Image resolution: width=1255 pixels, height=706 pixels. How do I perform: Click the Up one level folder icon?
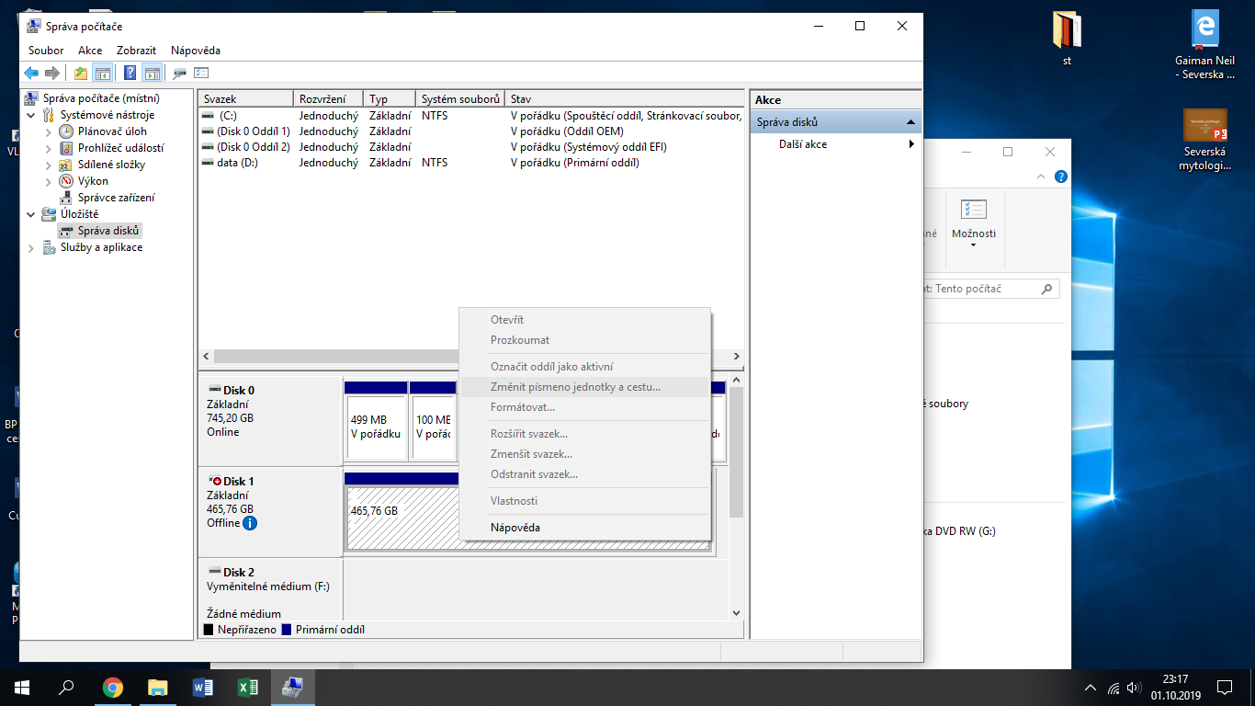(81, 74)
